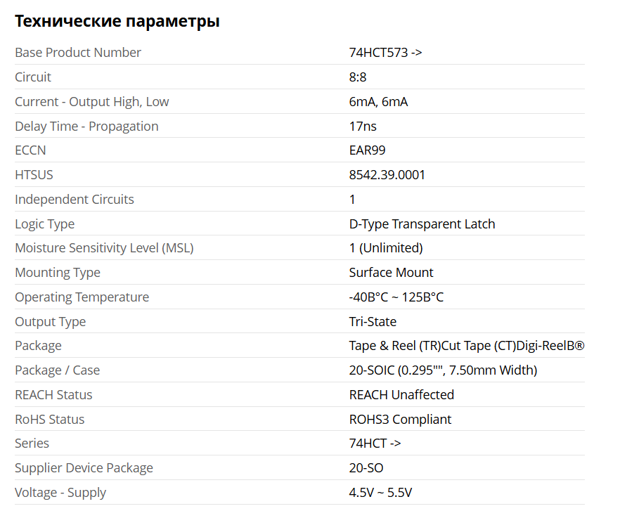620x511 pixels.
Task: Click the Operating Temperature range value
Action: (x=396, y=297)
